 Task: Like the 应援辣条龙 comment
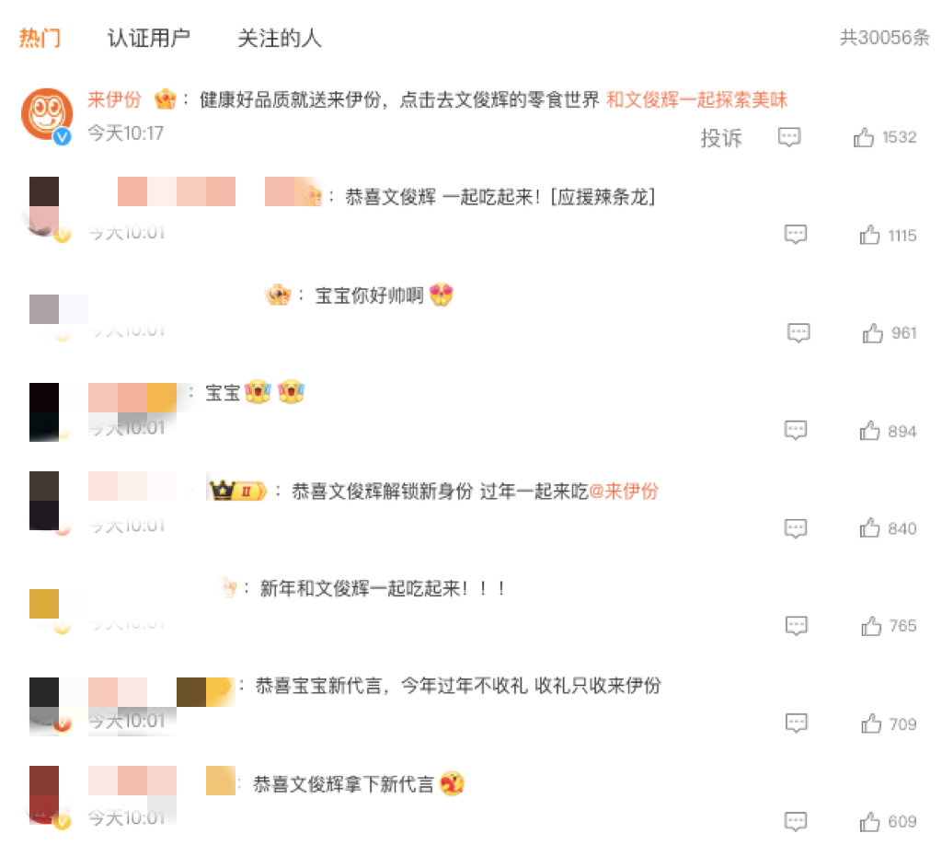pyautogui.click(x=869, y=236)
